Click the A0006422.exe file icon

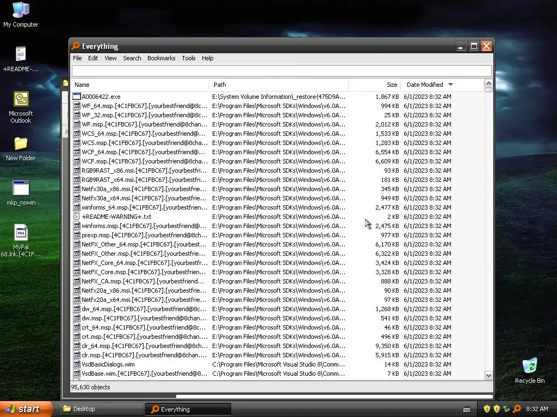76,97
